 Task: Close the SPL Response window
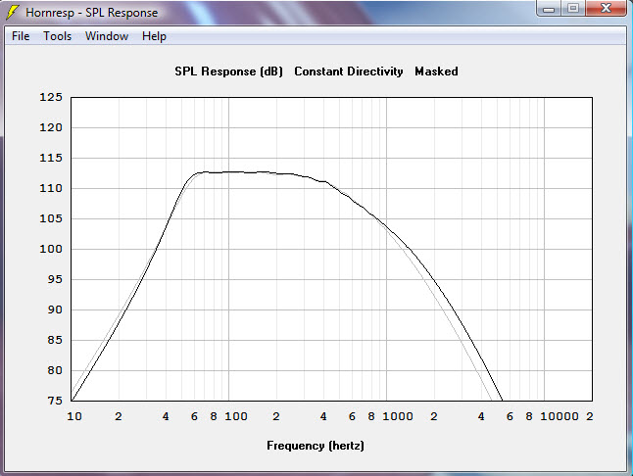[606, 9]
